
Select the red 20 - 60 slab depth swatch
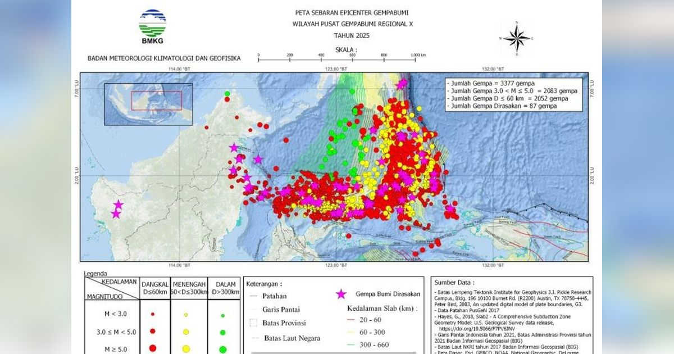tap(350, 318)
